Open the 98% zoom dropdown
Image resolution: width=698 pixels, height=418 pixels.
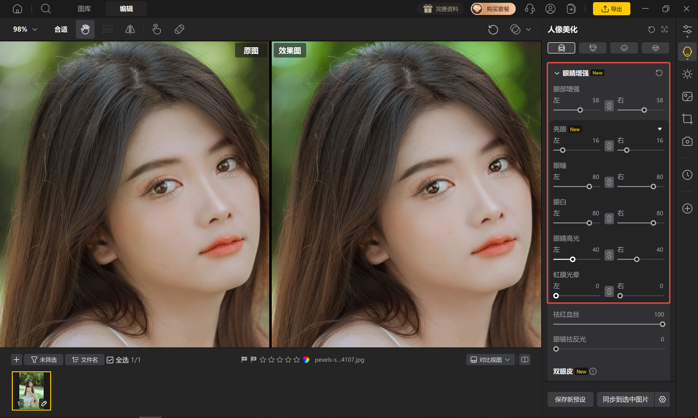[25, 30]
